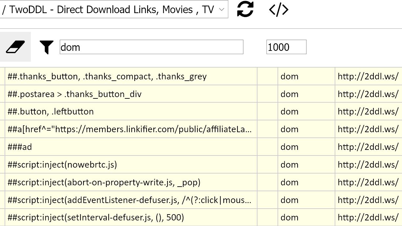Click 2ddl.ws URL in abort-on-property-write row
The height and width of the screenshot is (226, 402).
[368, 182]
